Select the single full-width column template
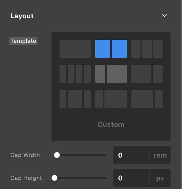Screen dimensions: 182x189 [75, 49]
